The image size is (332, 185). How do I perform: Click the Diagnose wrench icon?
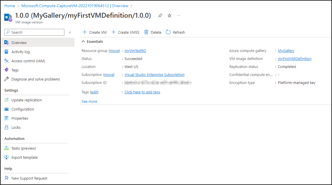[7, 79]
